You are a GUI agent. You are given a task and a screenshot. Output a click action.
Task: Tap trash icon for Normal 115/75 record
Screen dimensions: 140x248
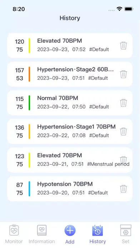[123, 103]
